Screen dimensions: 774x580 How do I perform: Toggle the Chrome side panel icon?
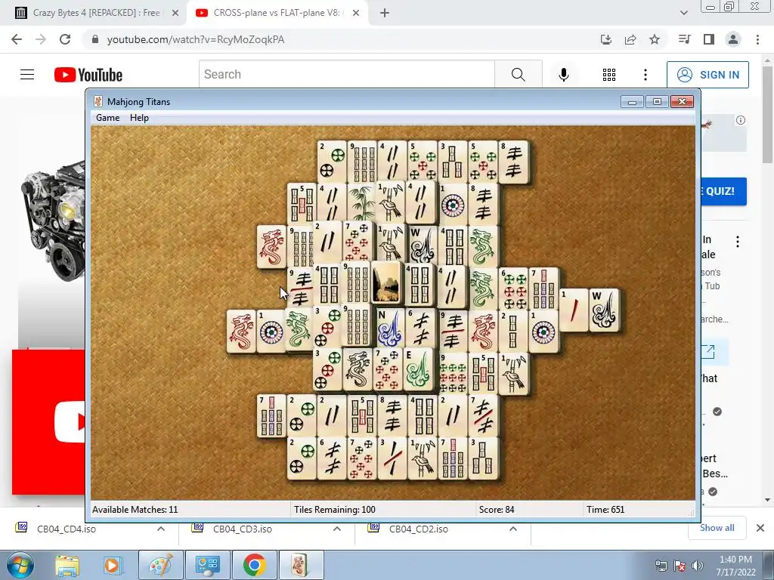pyautogui.click(x=709, y=39)
